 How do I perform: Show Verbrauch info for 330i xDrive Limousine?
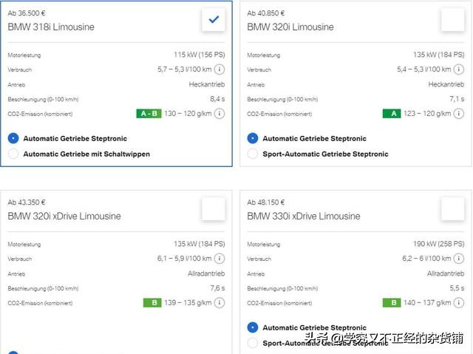tap(459, 259)
